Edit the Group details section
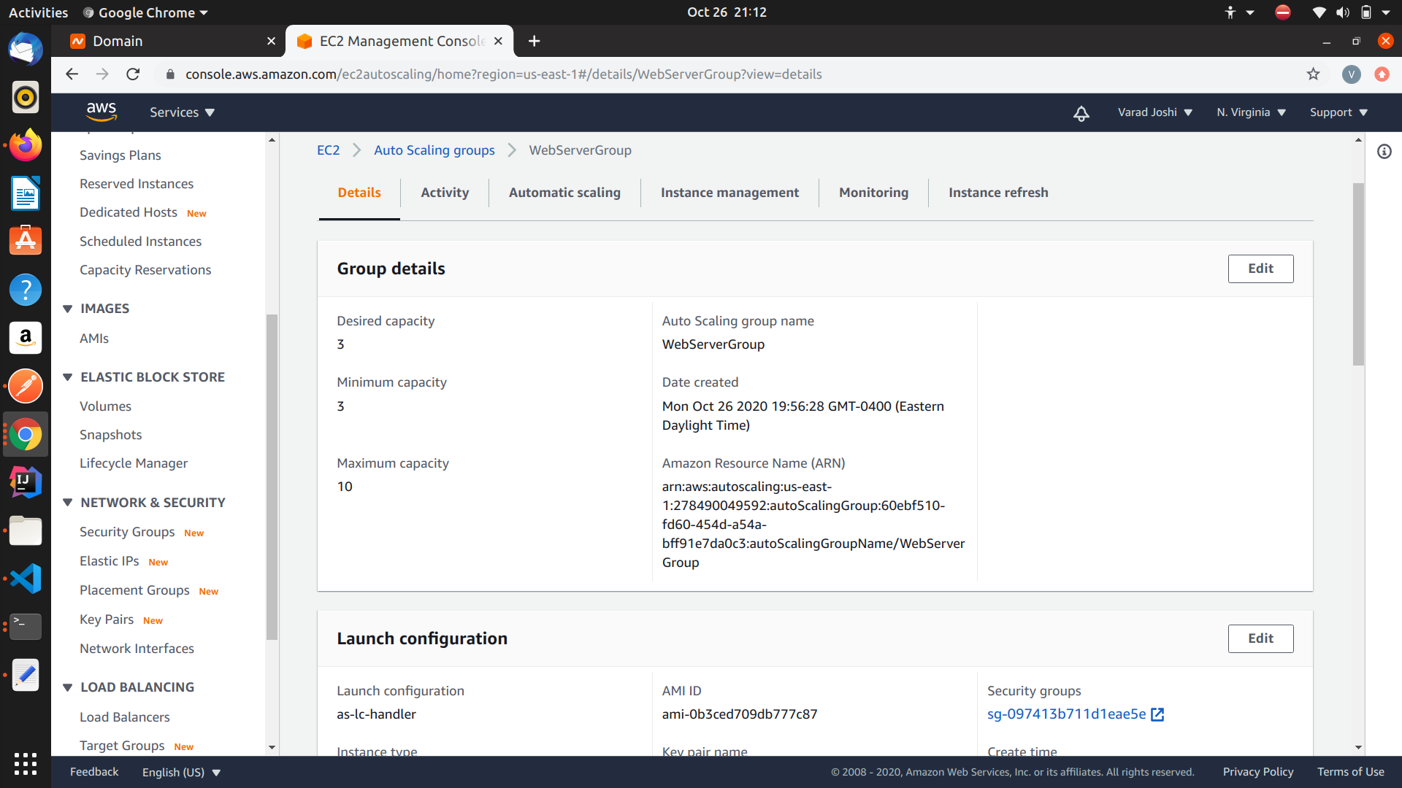1402x788 pixels. pyautogui.click(x=1260, y=269)
